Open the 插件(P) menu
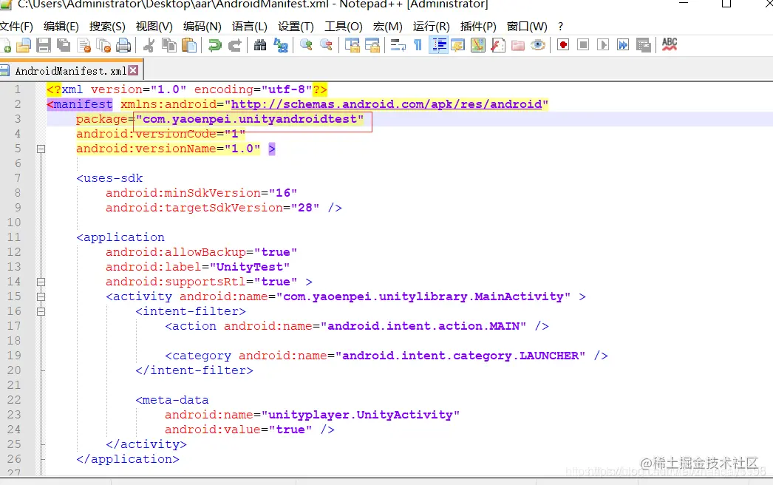Viewport: 773px width, 485px height. coord(478,27)
